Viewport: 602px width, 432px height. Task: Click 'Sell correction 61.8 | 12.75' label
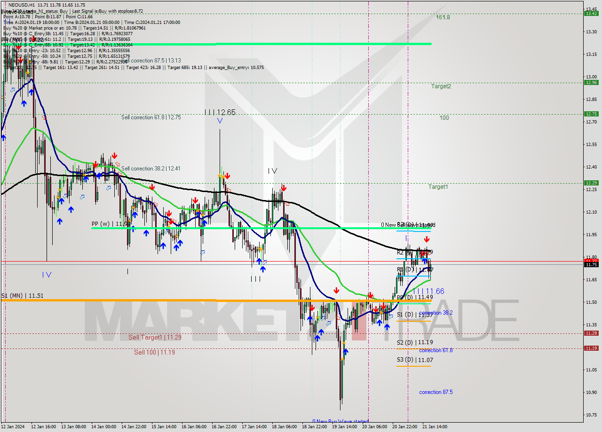(x=151, y=117)
